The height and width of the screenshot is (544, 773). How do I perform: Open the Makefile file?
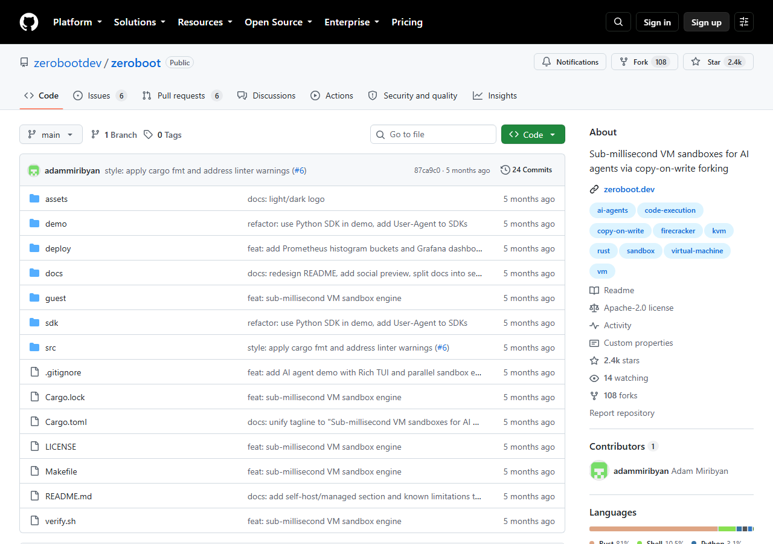click(x=61, y=471)
